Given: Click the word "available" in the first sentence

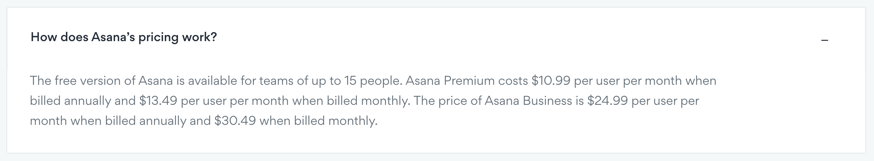Looking at the screenshot, I should tap(212, 81).
